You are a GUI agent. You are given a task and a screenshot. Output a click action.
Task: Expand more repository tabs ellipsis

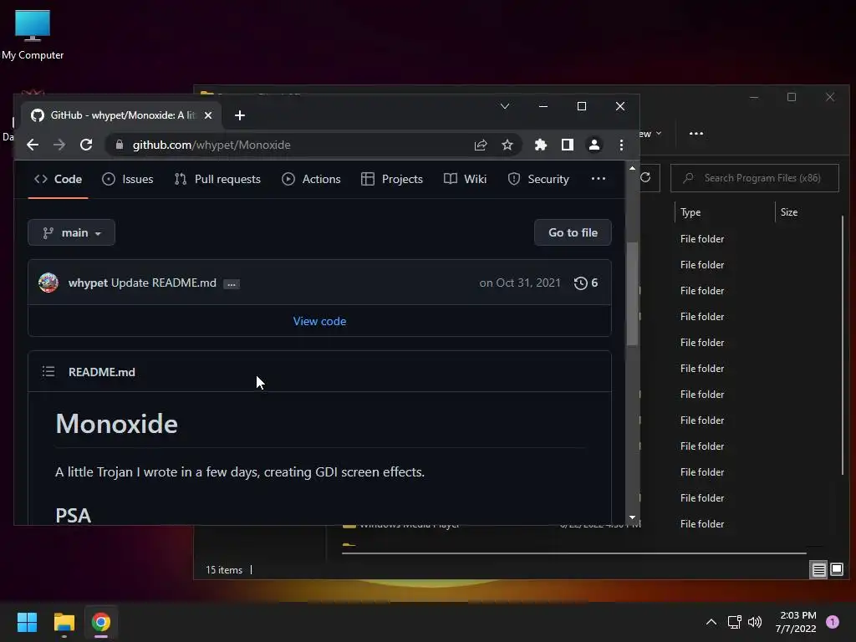599,179
